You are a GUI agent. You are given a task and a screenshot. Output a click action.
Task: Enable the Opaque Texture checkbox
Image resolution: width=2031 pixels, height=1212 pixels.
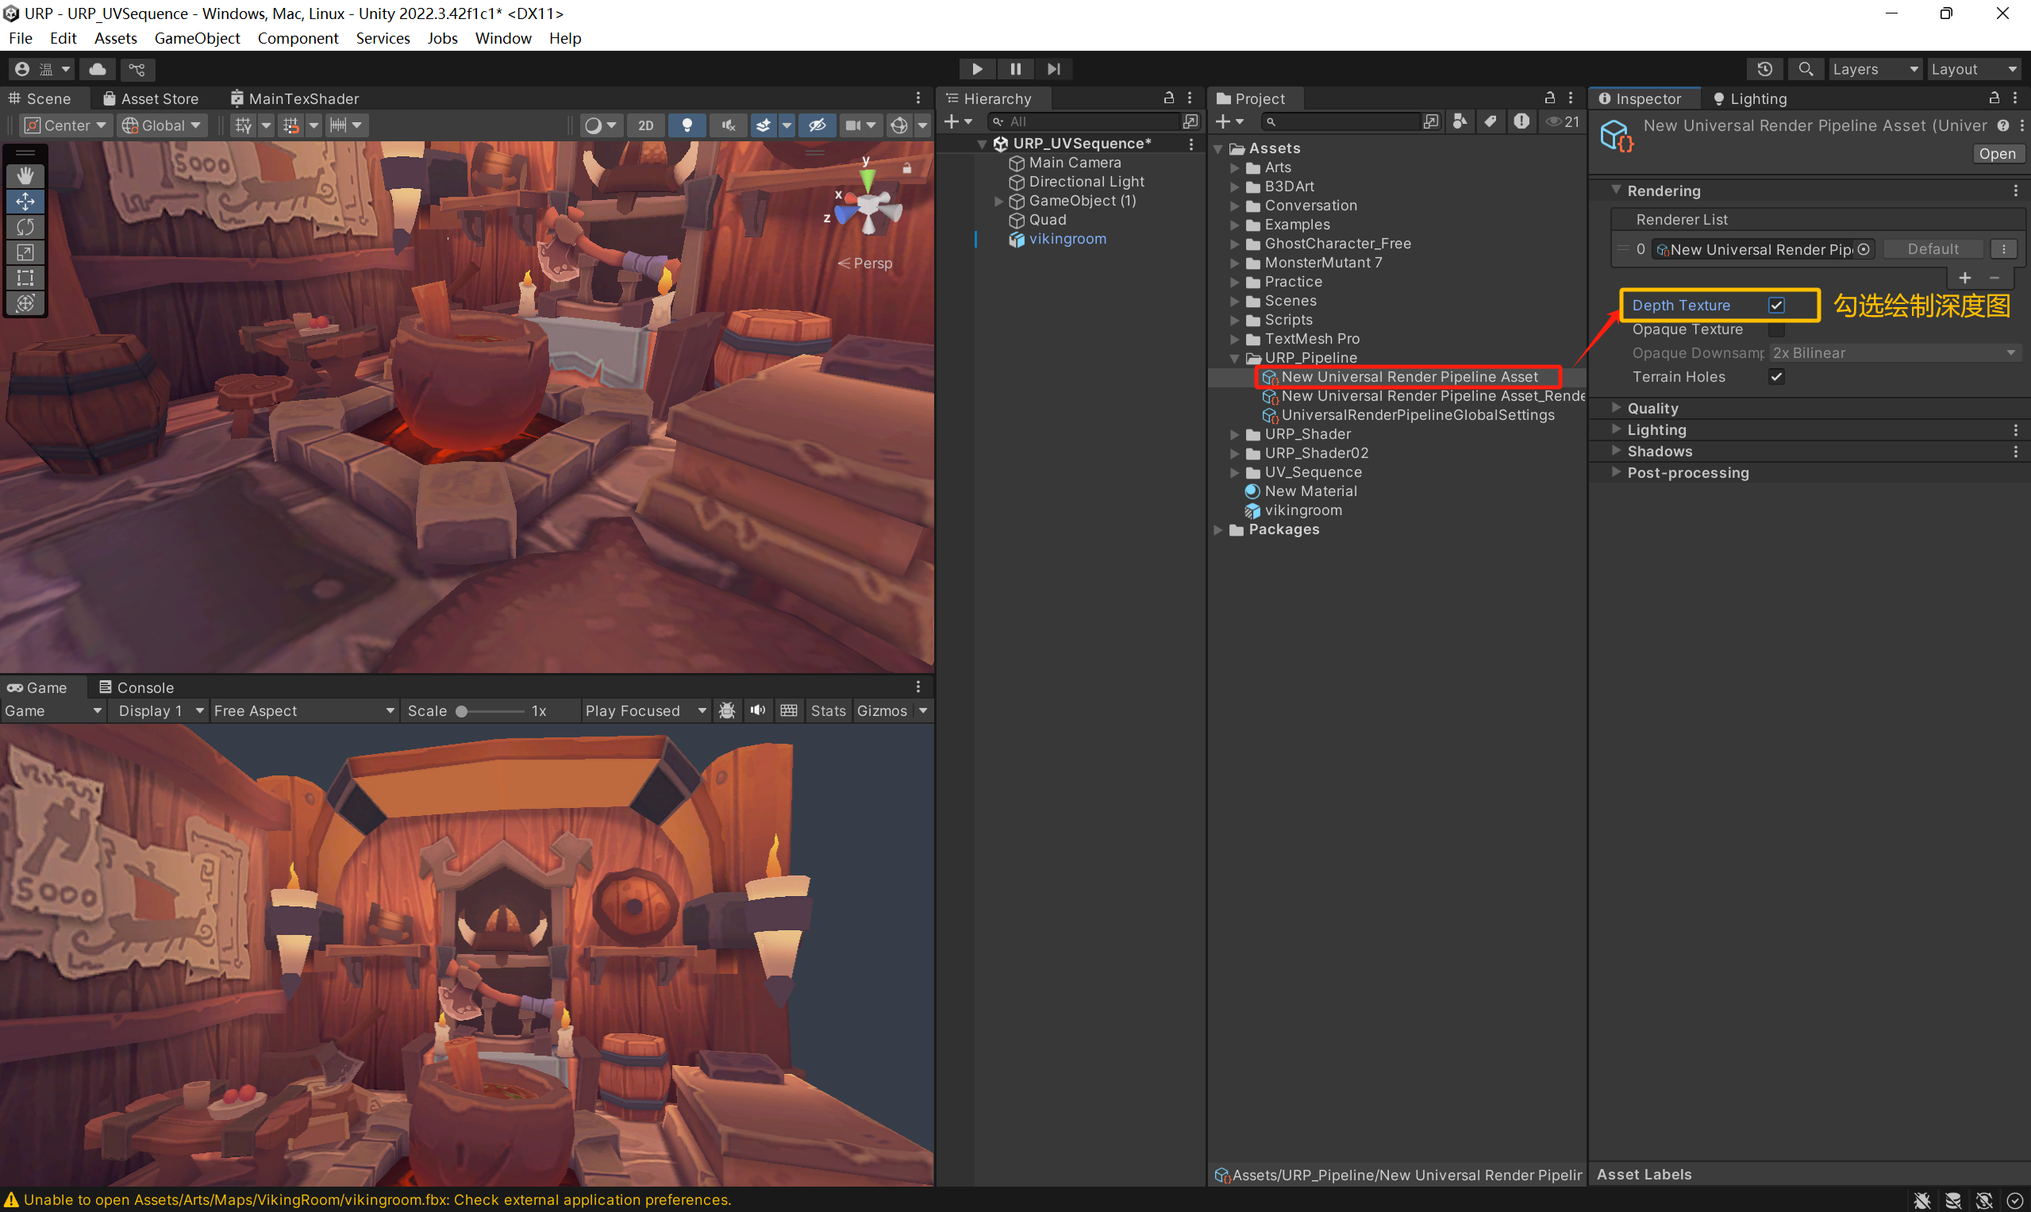tap(1775, 329)
